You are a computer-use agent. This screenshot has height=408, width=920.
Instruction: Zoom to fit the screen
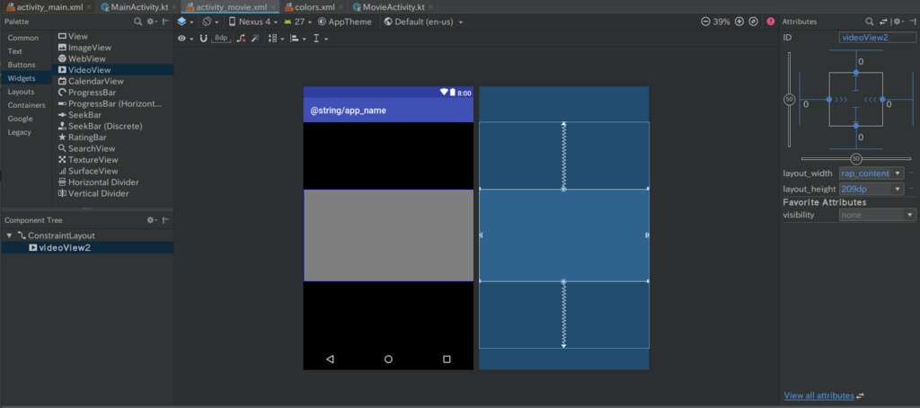(754, 22)
